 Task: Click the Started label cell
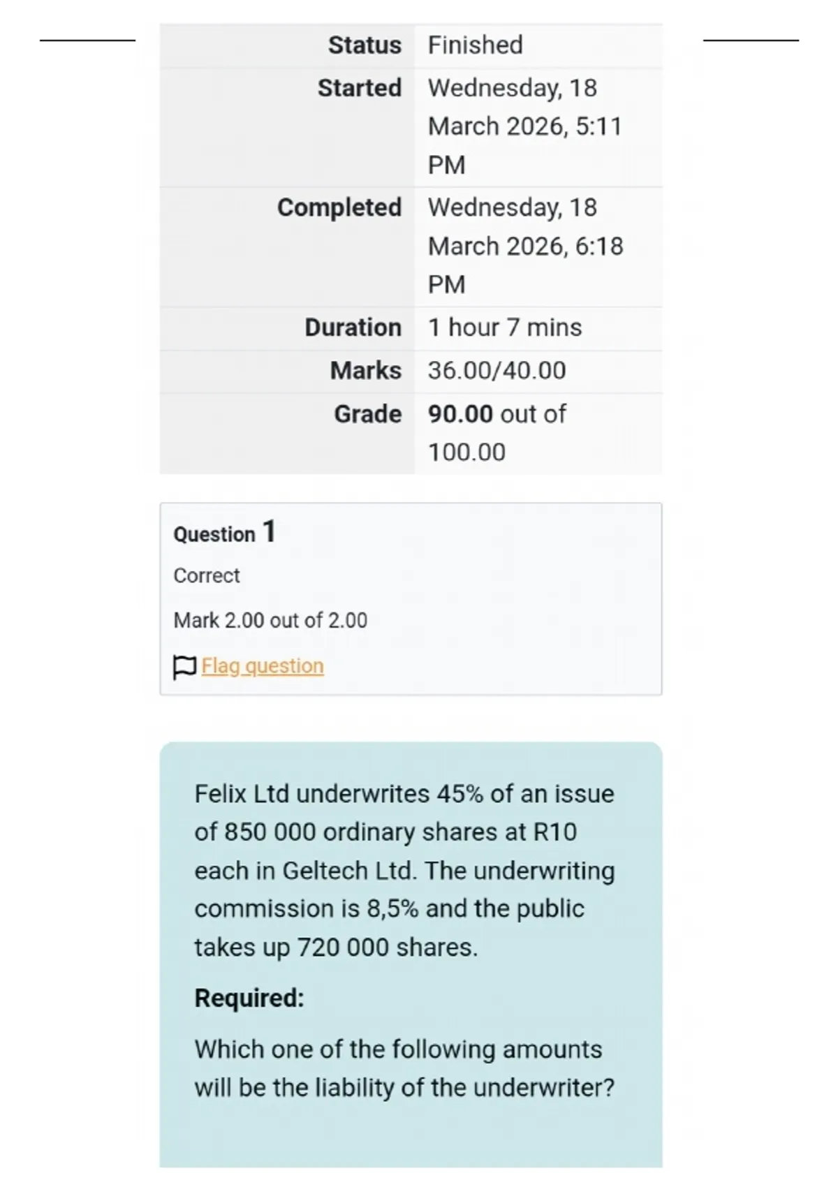[287, 127]
